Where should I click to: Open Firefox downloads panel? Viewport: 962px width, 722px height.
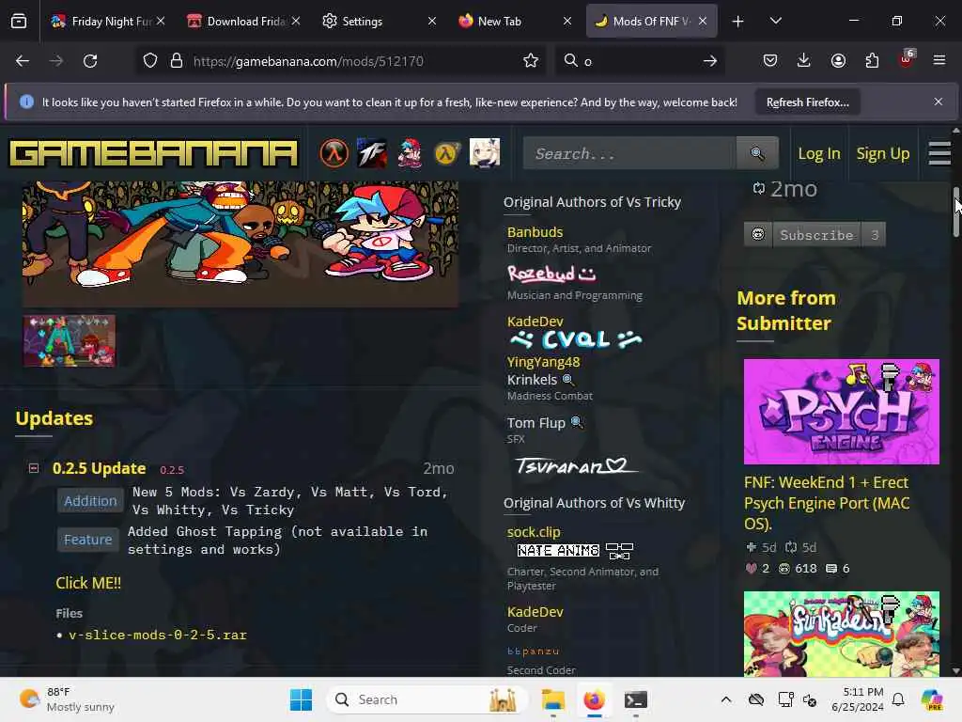[804, 60]
